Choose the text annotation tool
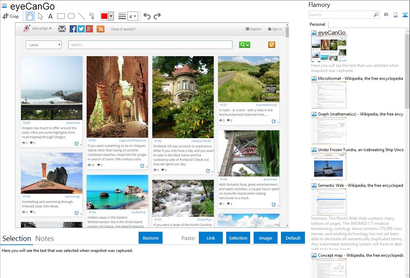 (50, 16)
